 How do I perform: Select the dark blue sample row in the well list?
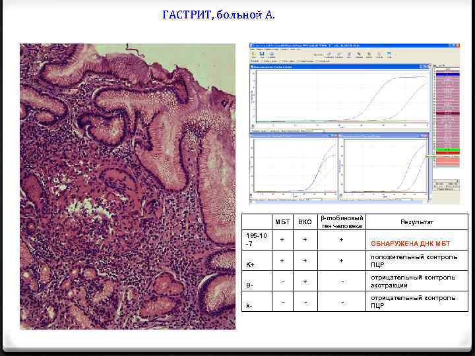click(x=448, y=74)
